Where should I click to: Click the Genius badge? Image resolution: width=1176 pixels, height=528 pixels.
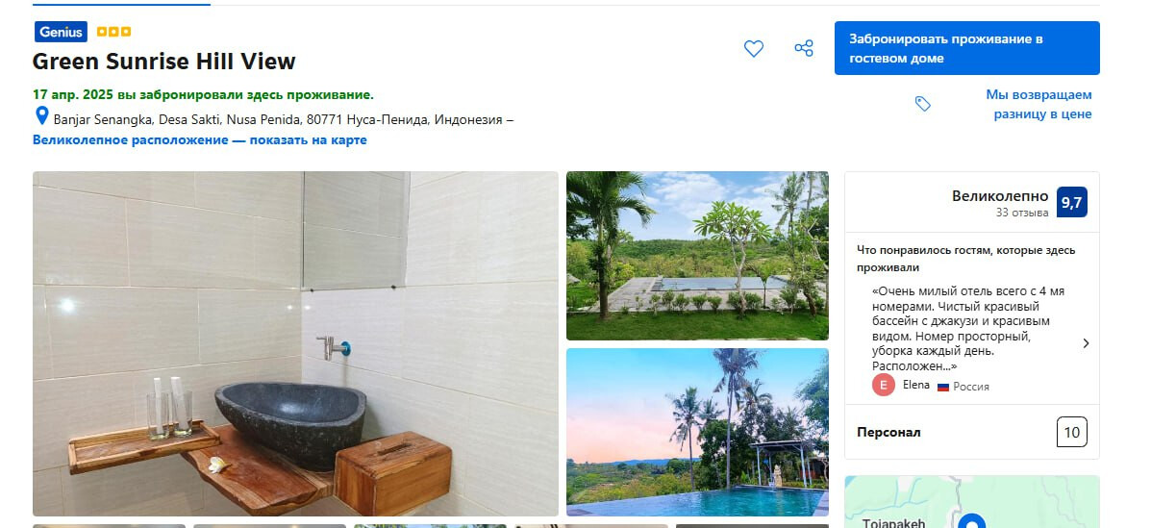61,32
